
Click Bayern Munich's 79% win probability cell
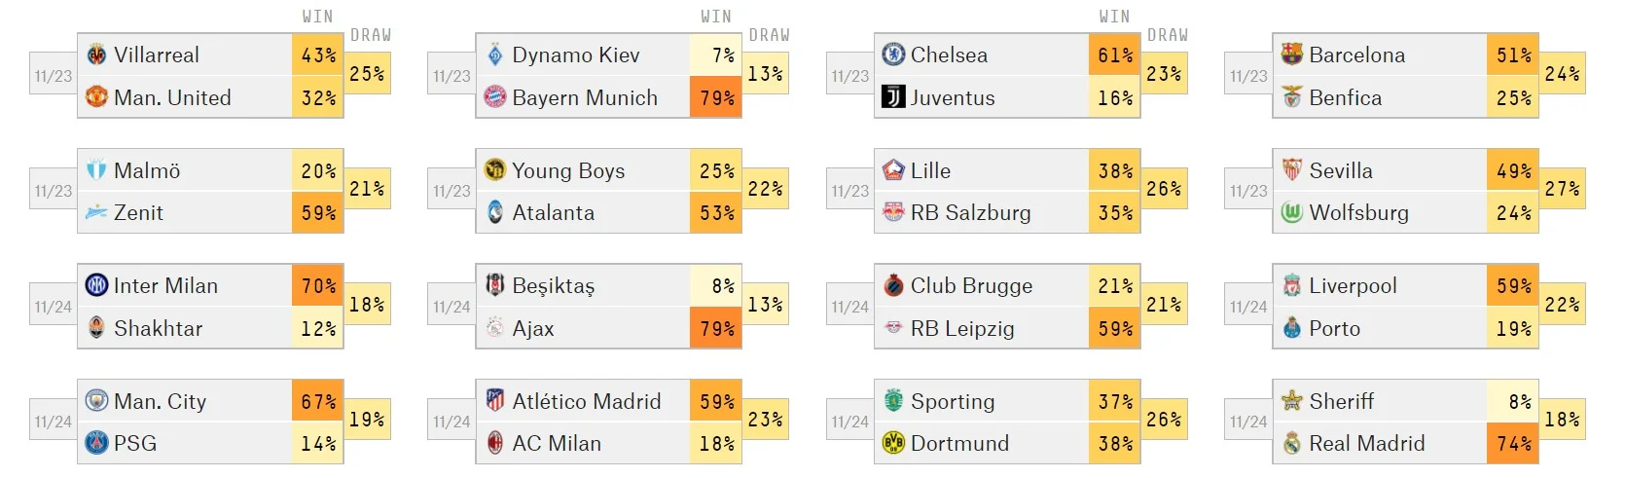pyautogui.click(x=716, y=98)
